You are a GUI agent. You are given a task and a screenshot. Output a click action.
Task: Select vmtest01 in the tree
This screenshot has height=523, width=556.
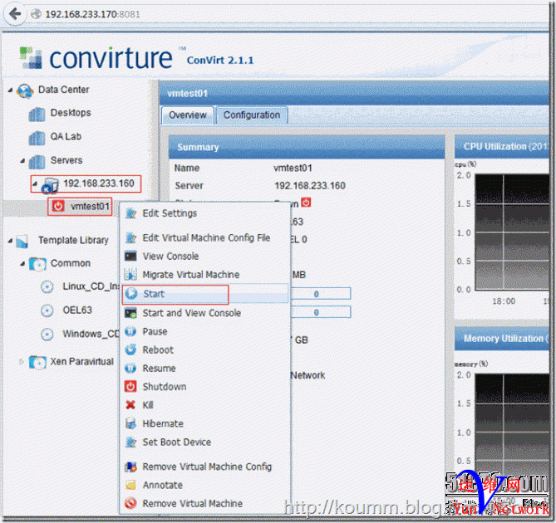pos(90,206)
